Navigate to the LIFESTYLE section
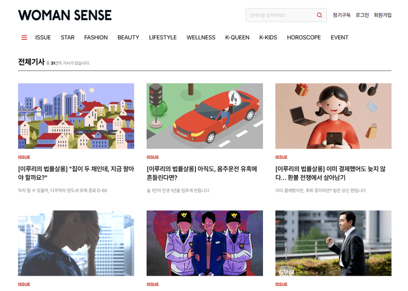This screenshot has width=408, height=291. 163,38
